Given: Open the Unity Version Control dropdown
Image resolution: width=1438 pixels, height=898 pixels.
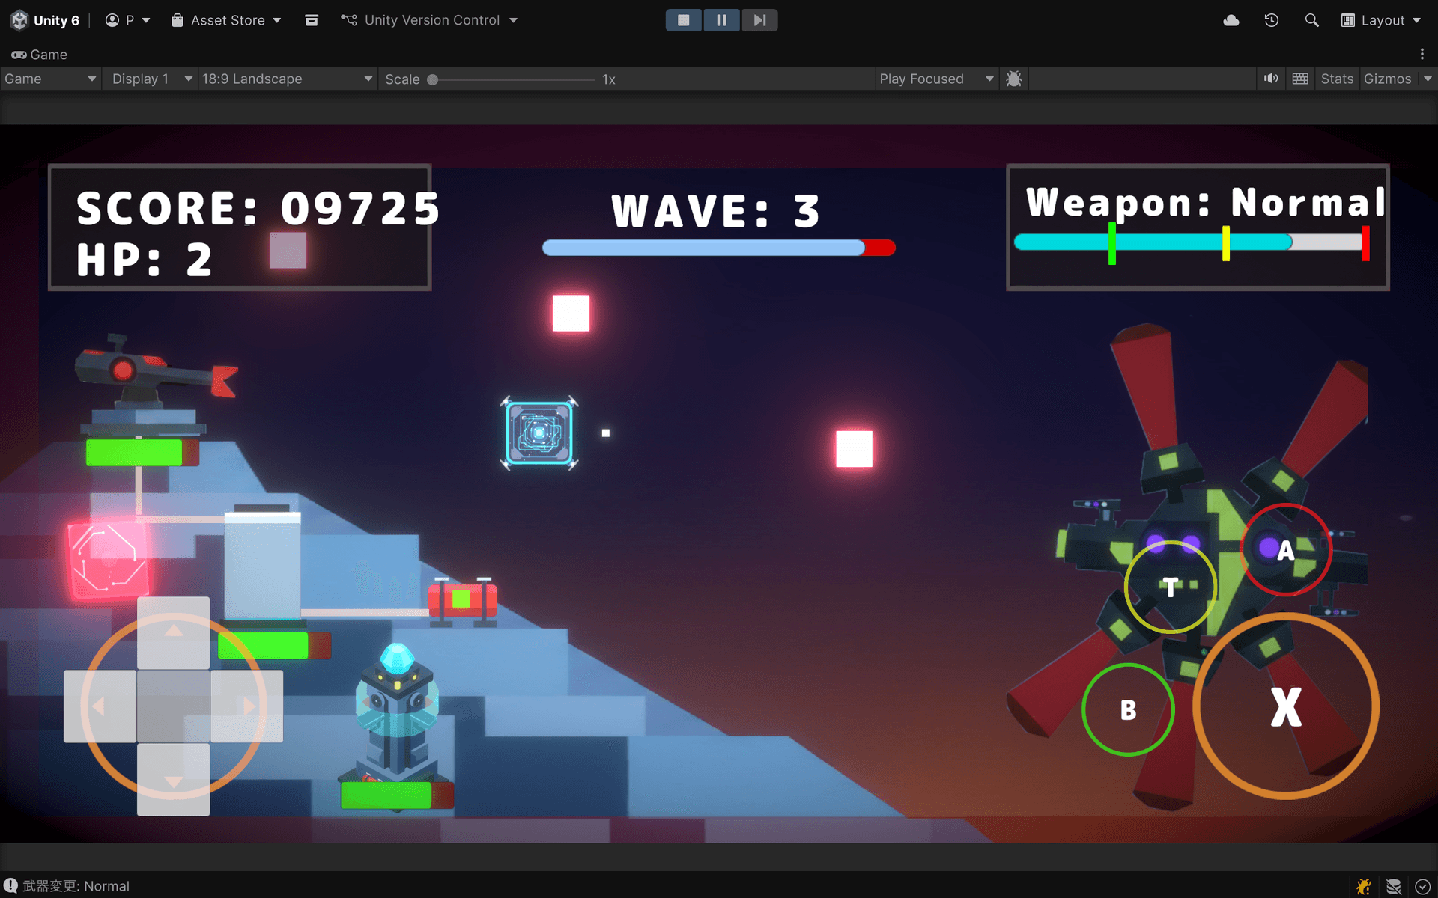Looking at the screenshot, I should click(429, 20).
